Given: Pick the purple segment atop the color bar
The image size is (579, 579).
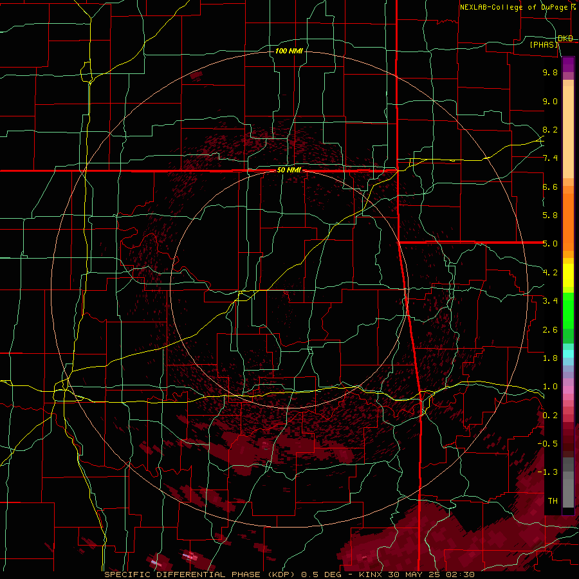Looking at the screenshot, I should click(568, 64).
